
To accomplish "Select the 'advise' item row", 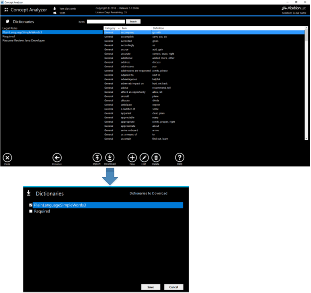I will (204, 88).
